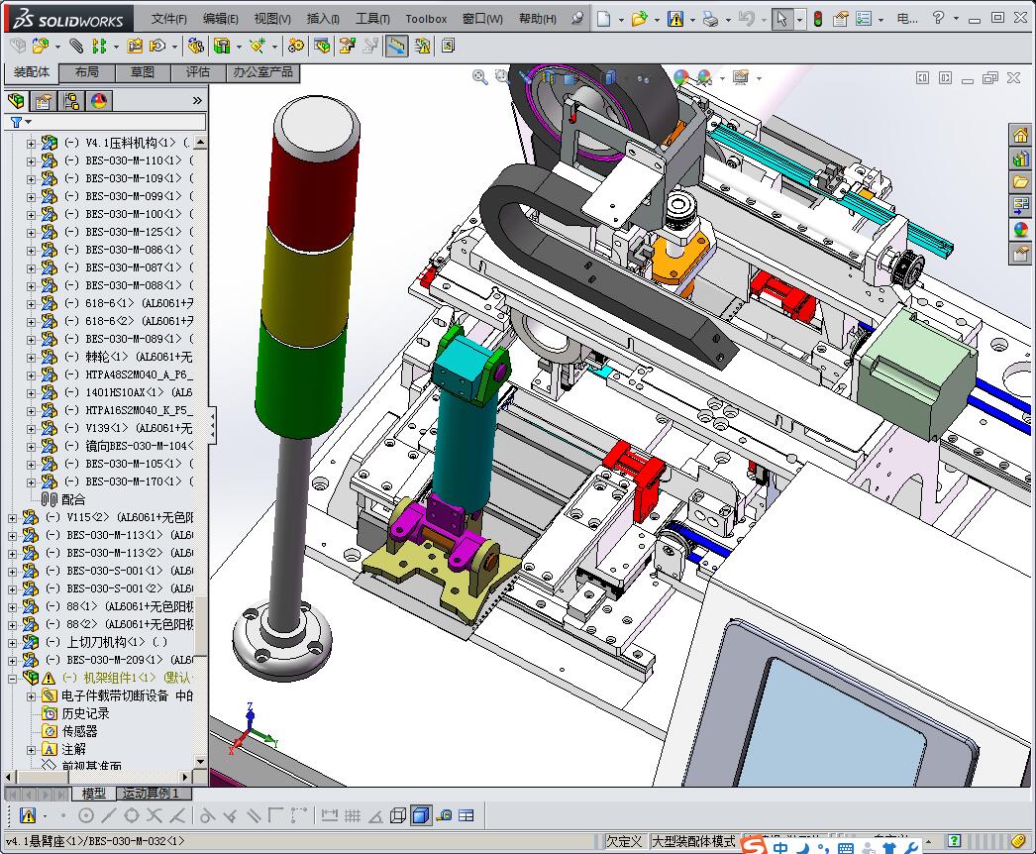Click the feature tree filter funnel icon
Viewport: 1036px width, 854px height.
(x=17, y=122)
